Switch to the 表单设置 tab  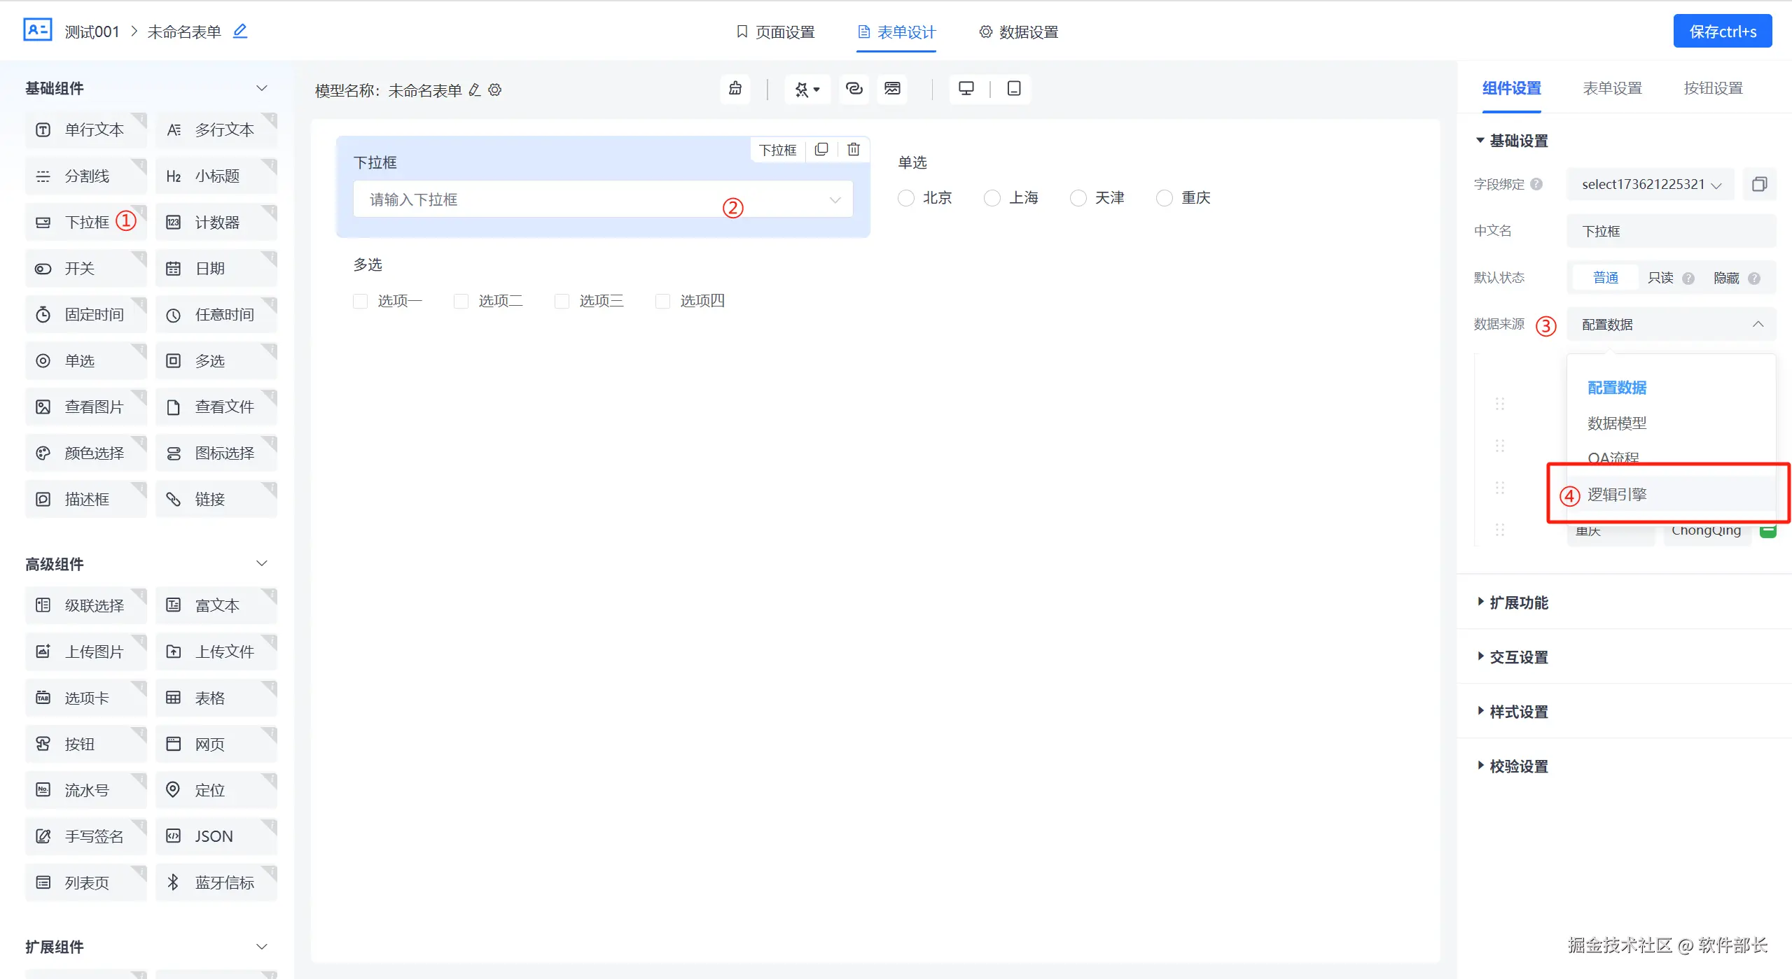(1612, 88)
